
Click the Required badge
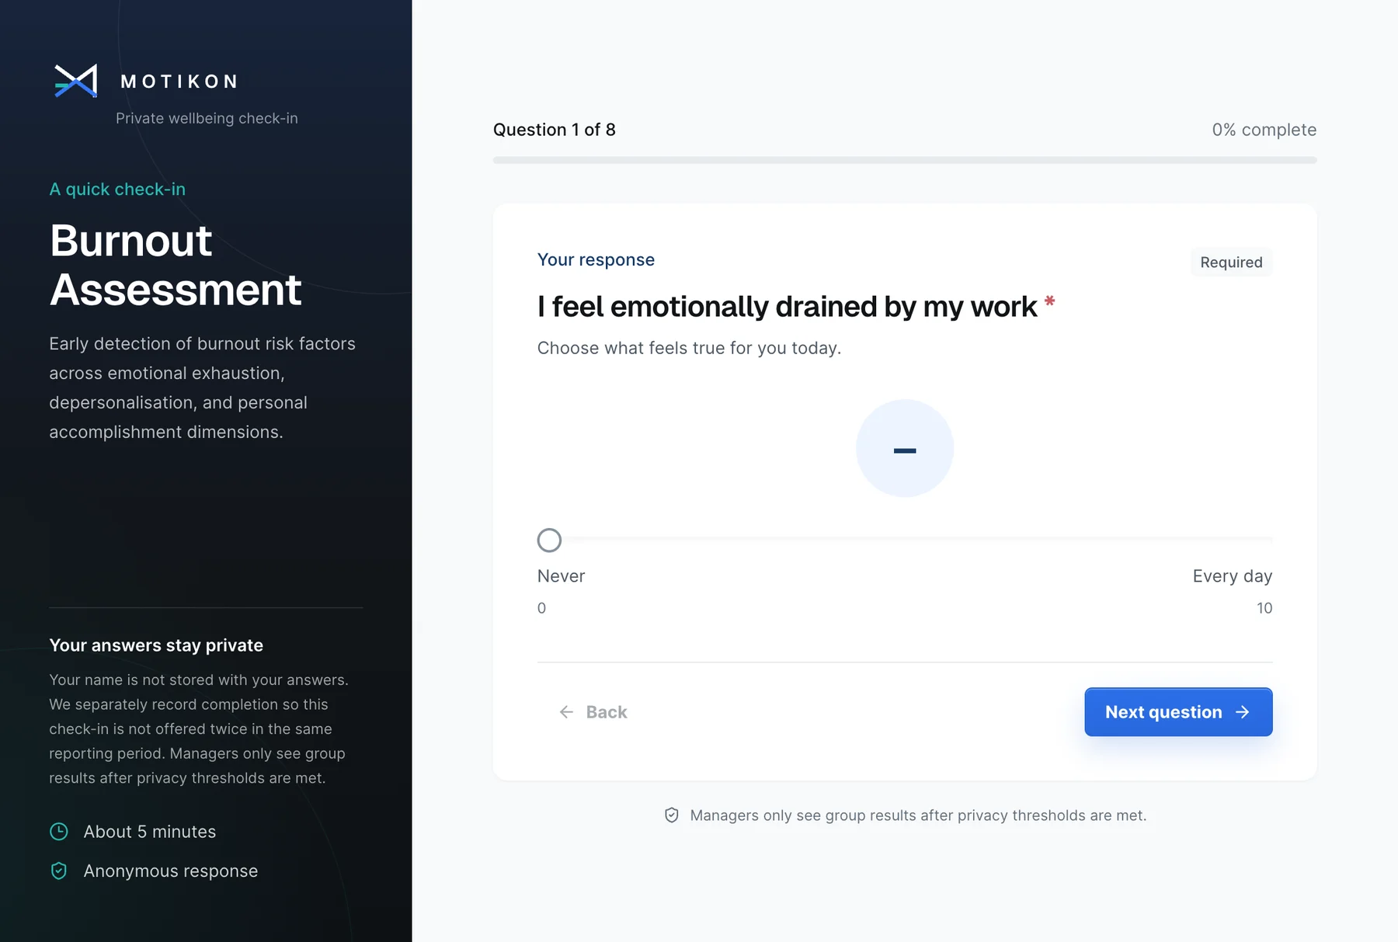(1231, 262)
